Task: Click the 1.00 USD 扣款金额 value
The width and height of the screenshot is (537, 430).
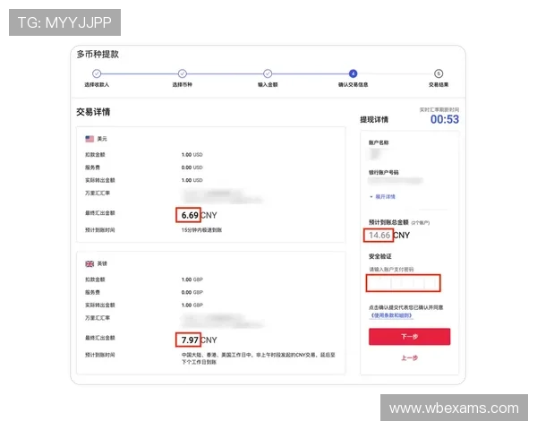Action: pos(192,155)
